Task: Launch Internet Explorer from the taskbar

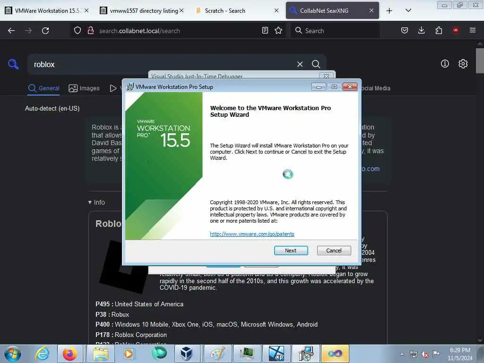Action: (x=42, y=354)
